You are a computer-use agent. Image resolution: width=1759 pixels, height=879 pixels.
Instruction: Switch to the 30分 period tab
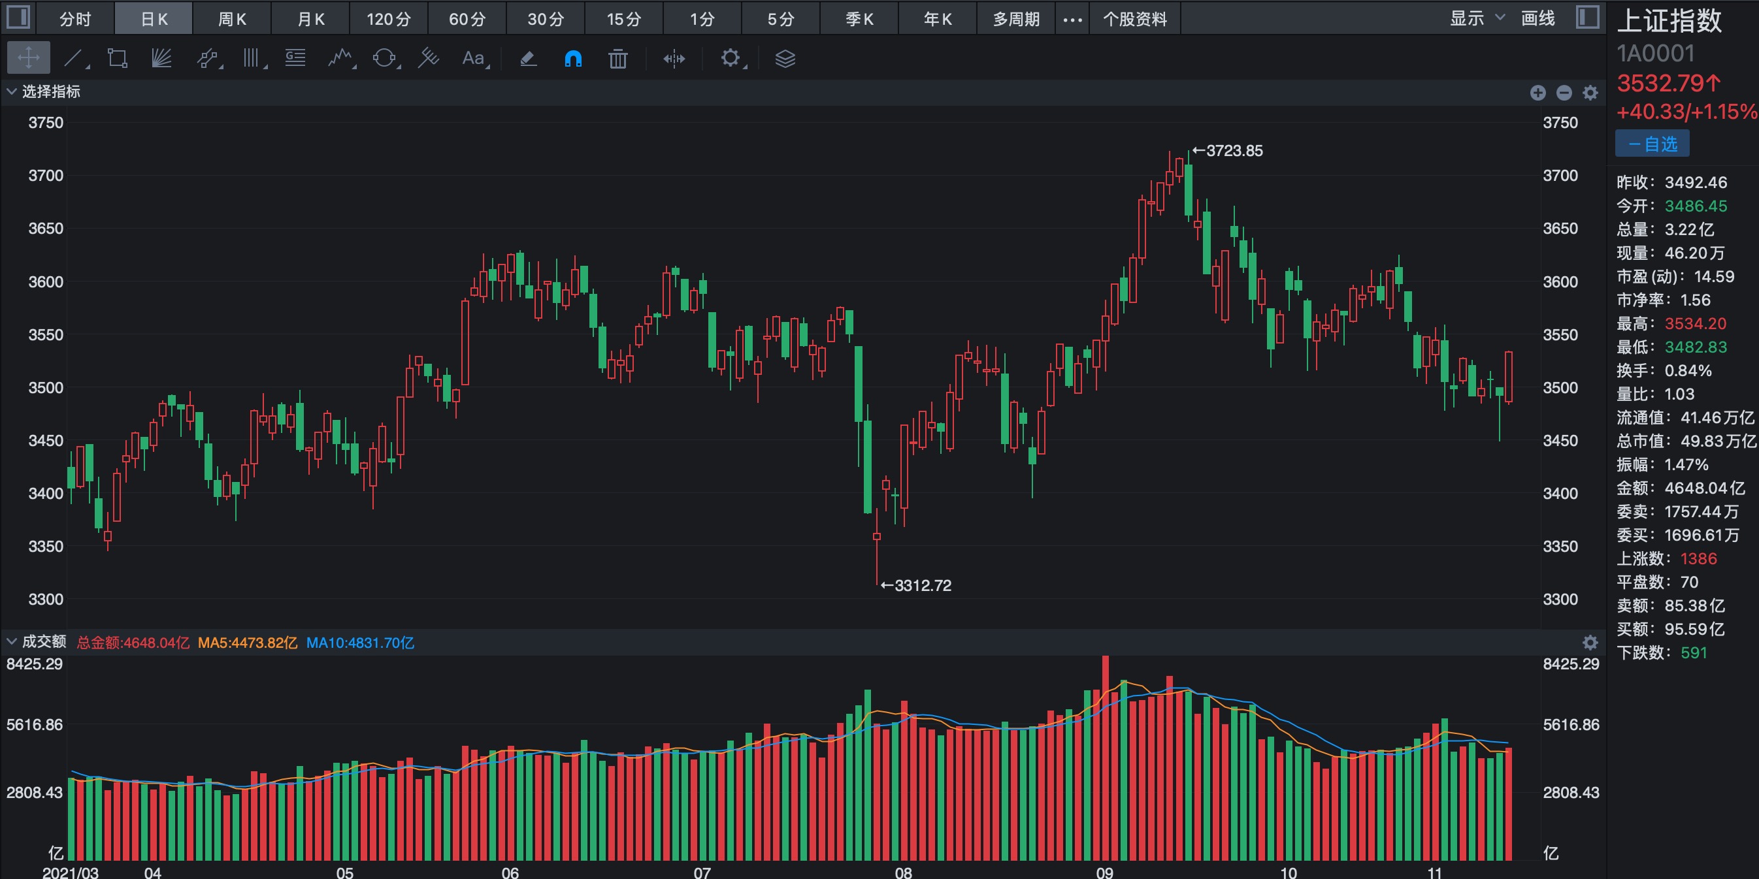coord(546,18)
